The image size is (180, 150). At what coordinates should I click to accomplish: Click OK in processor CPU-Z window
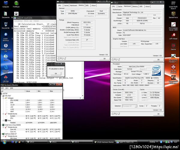point(158,114)
